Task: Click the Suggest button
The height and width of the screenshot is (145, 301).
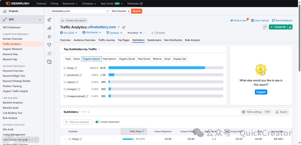Action: (261, 92)
